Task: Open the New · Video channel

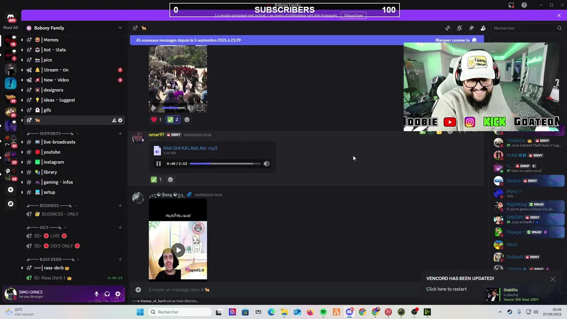Action: coord(73,80)
